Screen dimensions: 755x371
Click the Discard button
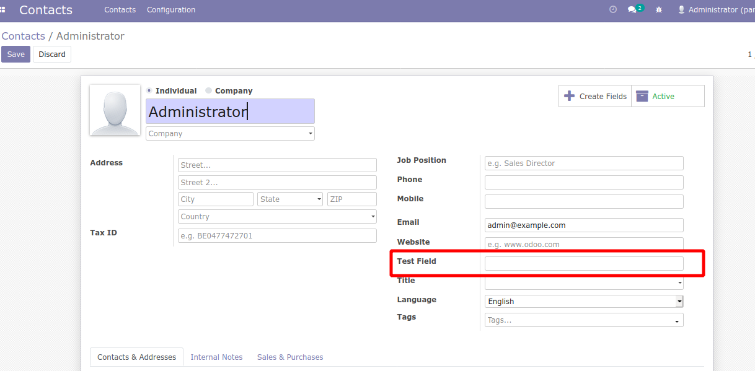52,55
